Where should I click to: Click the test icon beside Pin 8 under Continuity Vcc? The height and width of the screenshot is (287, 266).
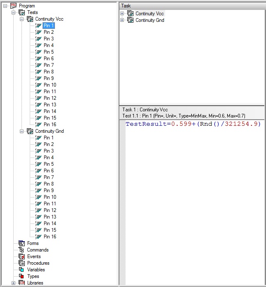38,72
